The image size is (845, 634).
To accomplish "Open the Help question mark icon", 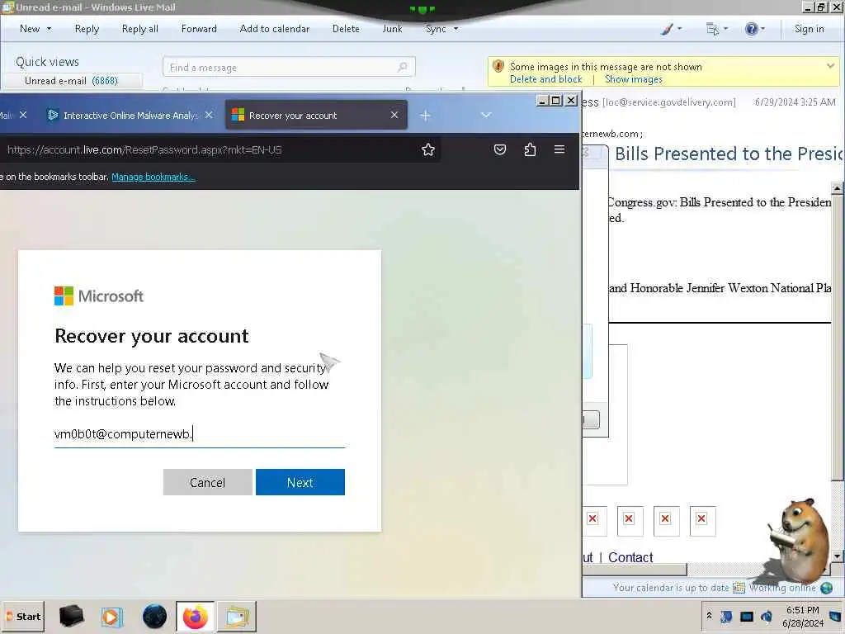I will pos(754,29).
